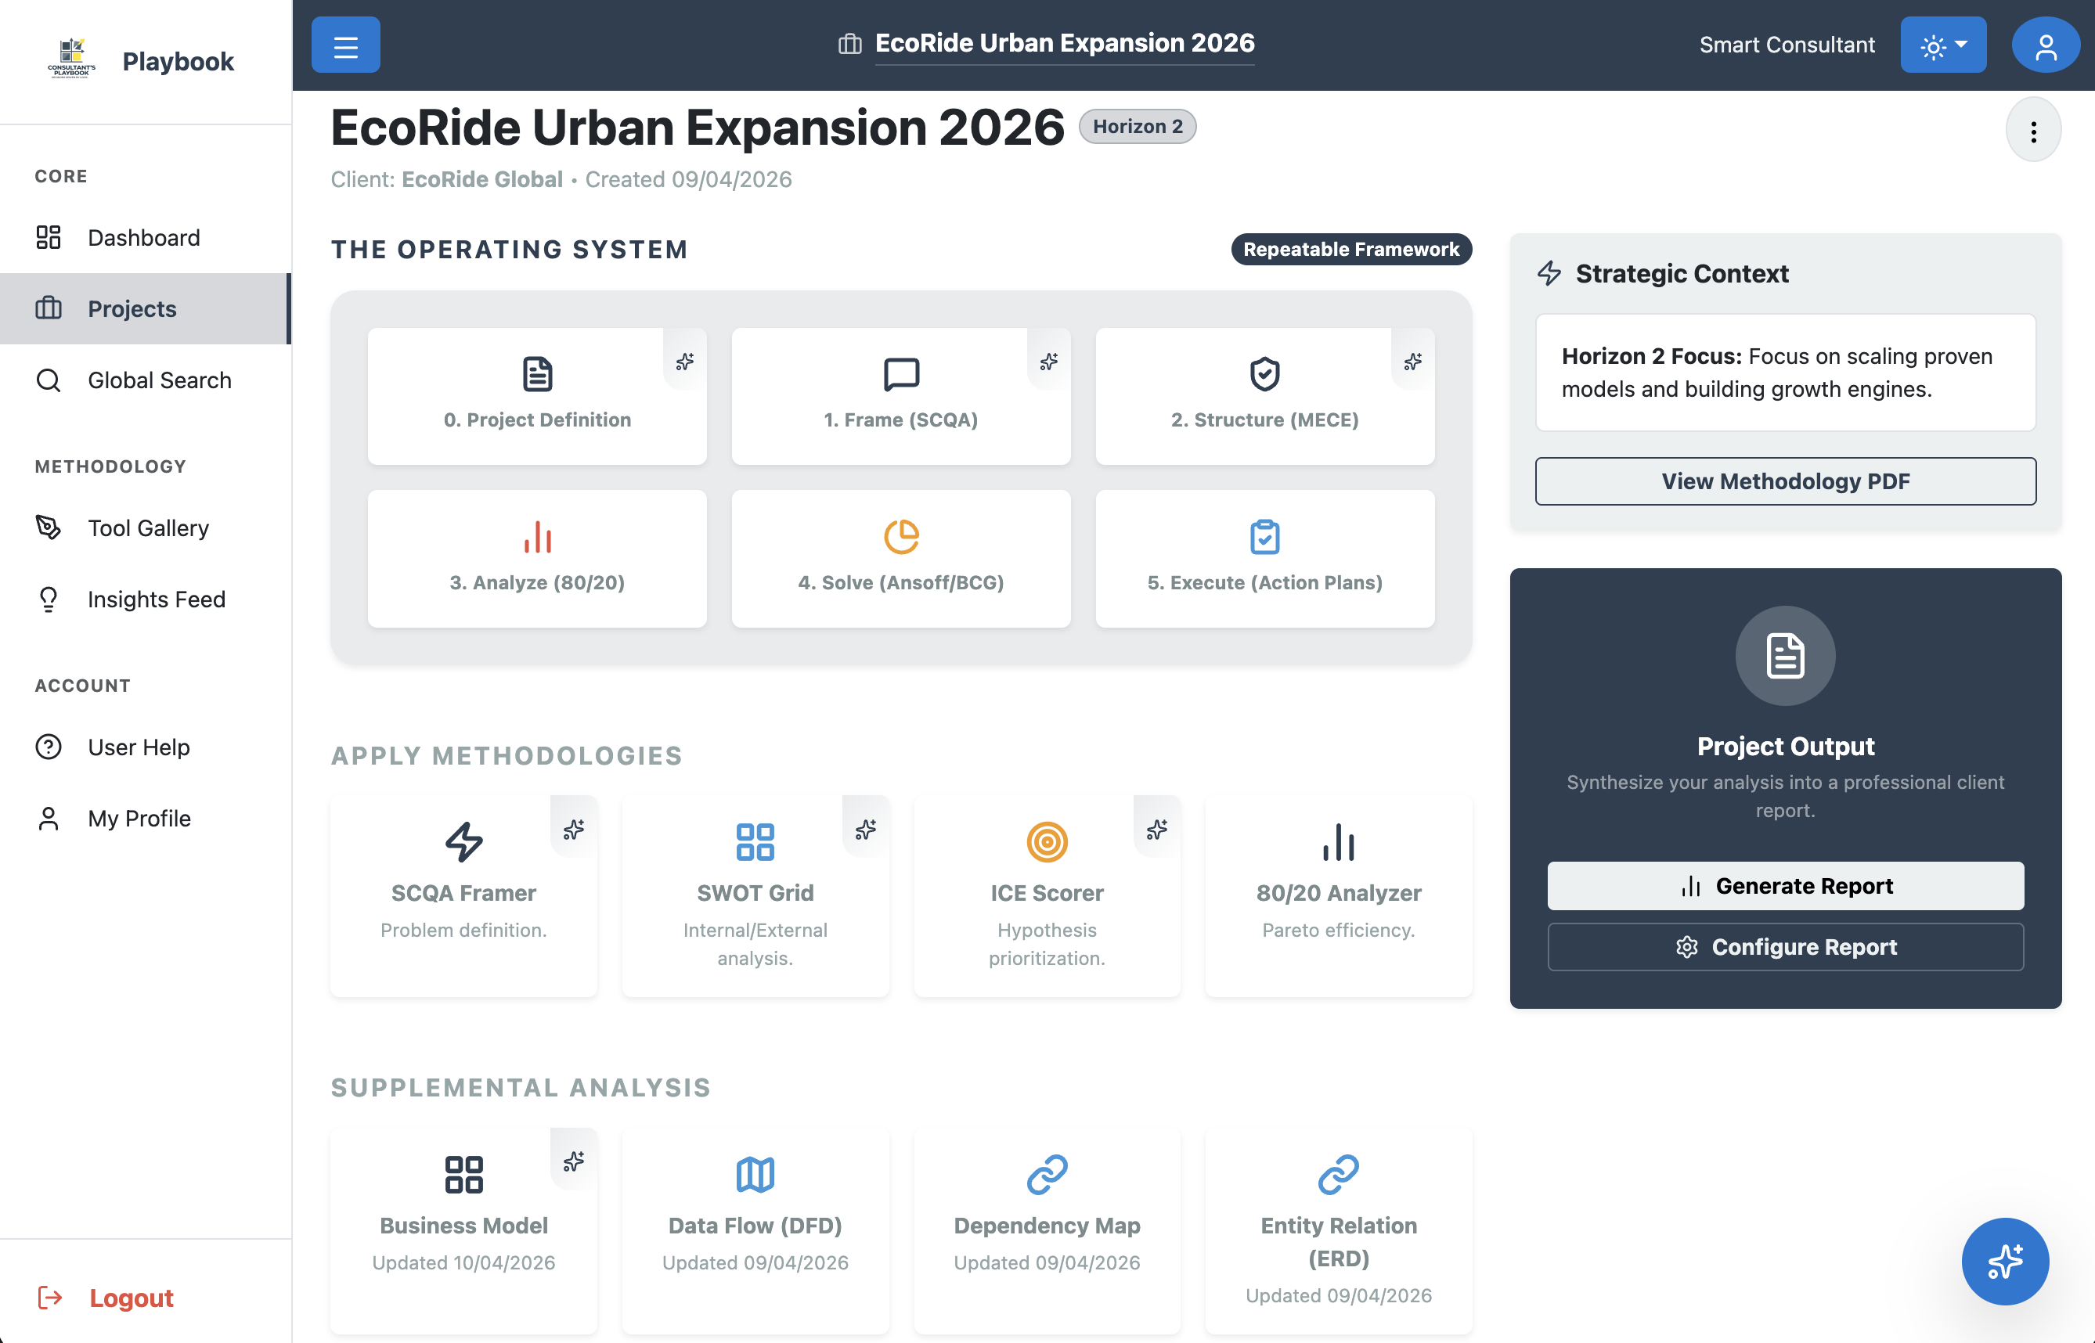
Task: Click the Configure Report button
Action: click(x=1786, y=947)
